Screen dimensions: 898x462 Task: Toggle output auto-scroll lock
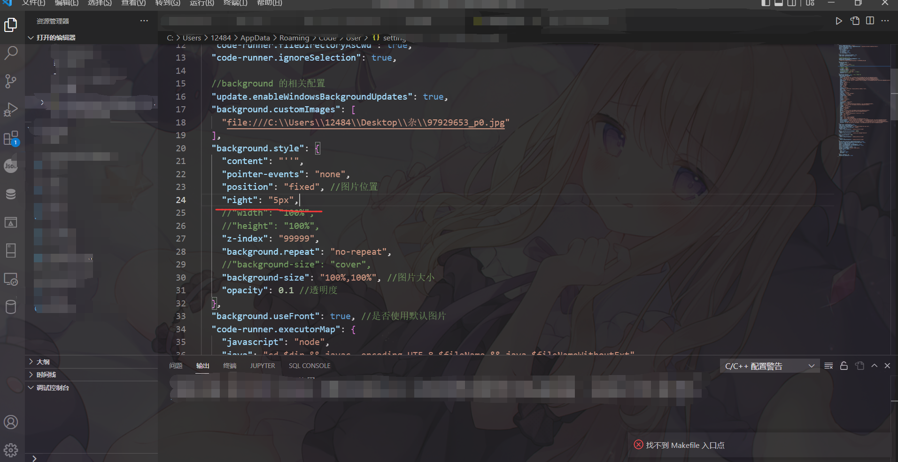tap(844, 366)
